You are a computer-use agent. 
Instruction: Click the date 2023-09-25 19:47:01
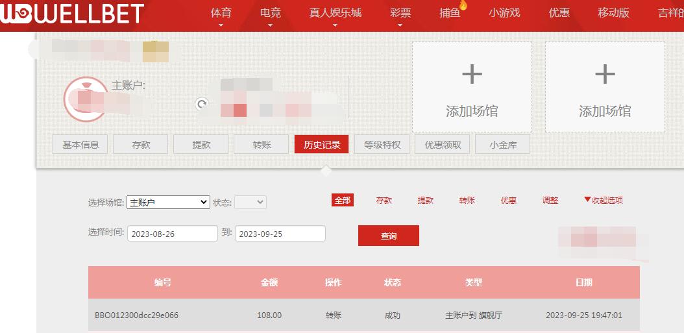pyautogui.click(x=583, y=315)
